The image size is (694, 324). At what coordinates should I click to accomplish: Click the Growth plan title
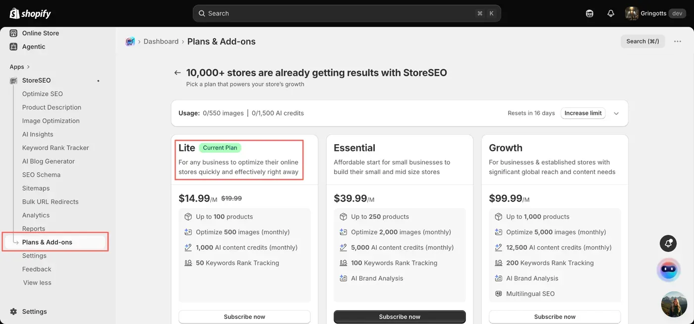(506, 148)
